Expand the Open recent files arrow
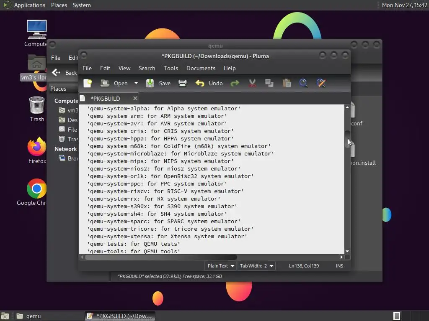 (x=136, y=83)
